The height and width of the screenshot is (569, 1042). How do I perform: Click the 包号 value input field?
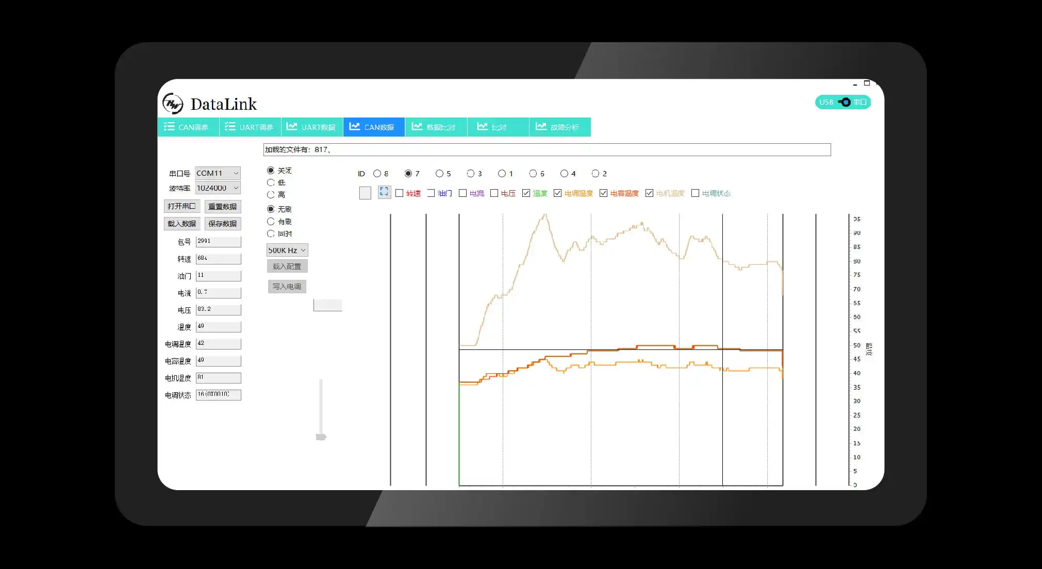218,241
